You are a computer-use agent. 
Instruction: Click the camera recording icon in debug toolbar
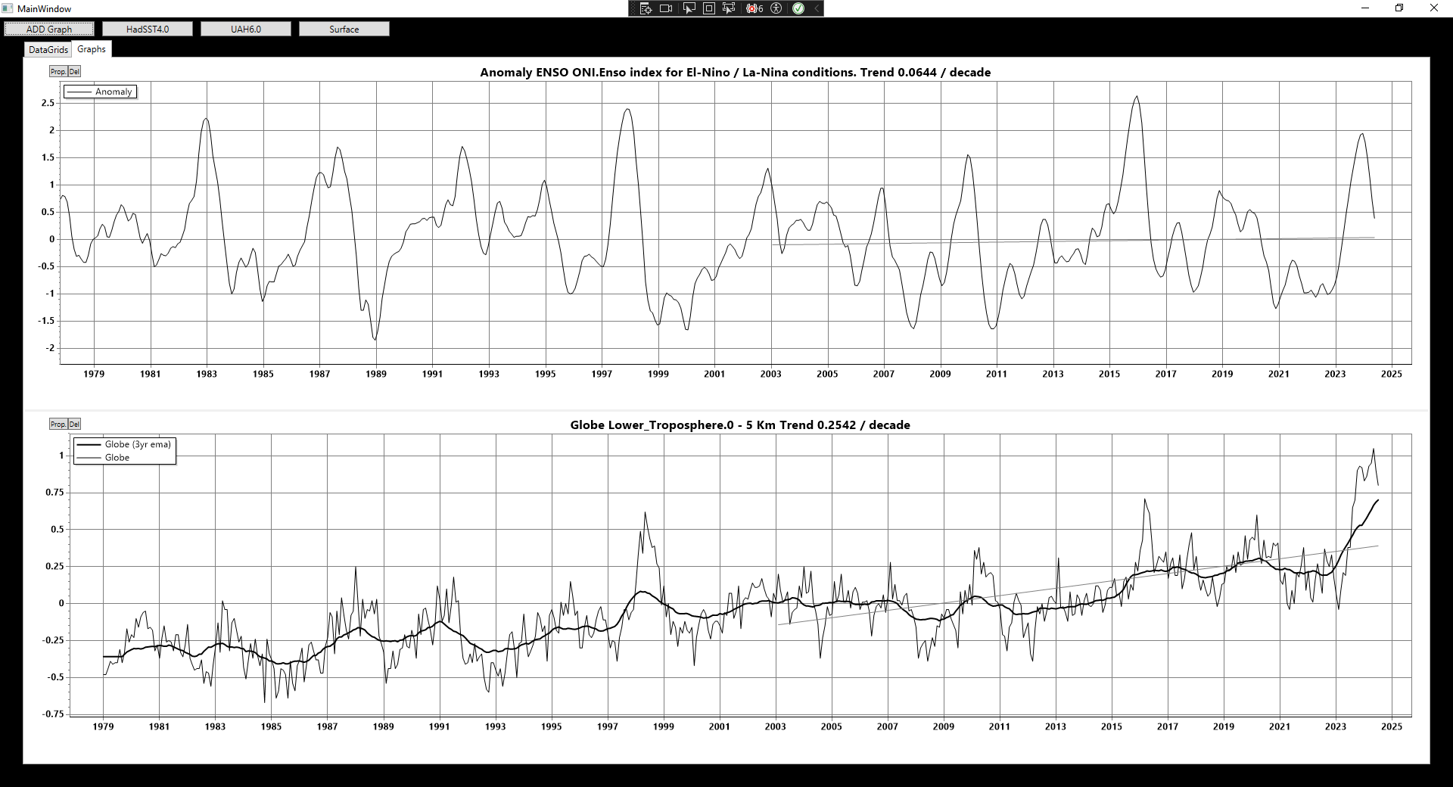tap(666, 8)
